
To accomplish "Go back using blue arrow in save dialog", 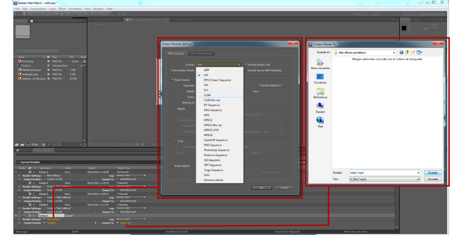I will (402, 53).
